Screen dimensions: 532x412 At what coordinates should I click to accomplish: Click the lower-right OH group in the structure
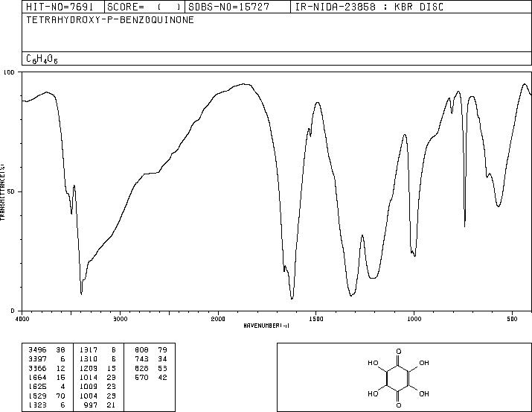coord(424,393)
